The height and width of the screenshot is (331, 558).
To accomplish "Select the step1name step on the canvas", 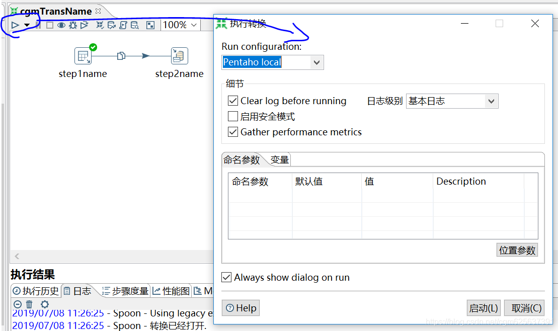I will (x=83, y=55).
